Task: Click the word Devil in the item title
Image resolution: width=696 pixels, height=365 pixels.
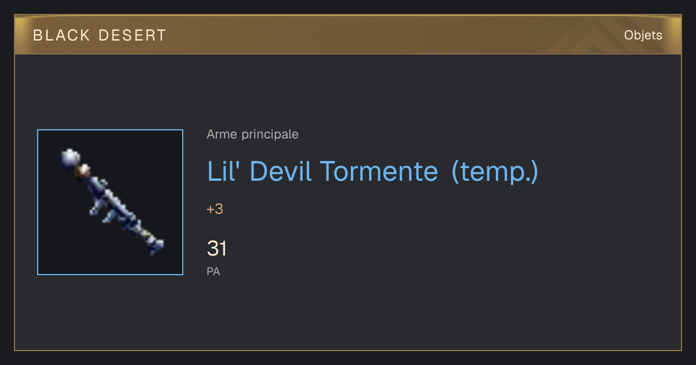Action: (x=282, y=171)
